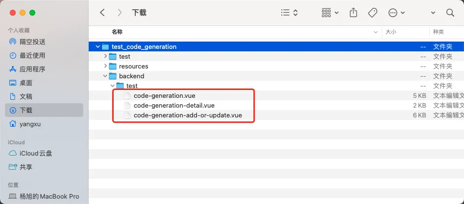Click the AirDrop sidebar icon
The width and height of the screenshot is (464, 204).
tap(13, 42)
